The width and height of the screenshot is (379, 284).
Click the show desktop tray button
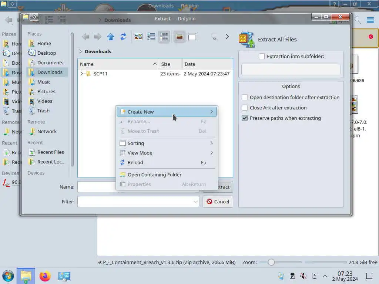coord(369,276)
